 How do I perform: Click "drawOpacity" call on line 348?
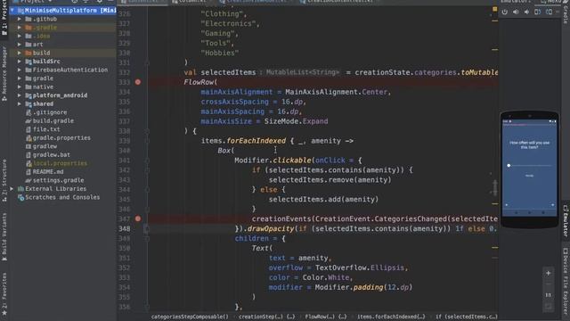[x=271, y=228]
